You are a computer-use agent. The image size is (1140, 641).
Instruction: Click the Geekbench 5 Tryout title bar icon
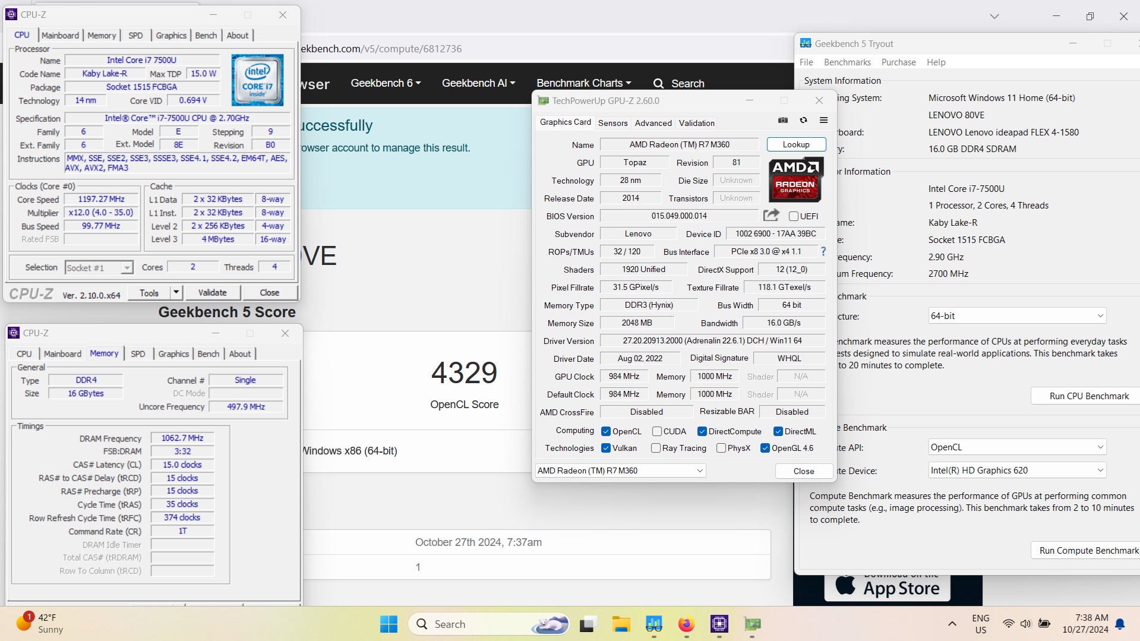tap(806, 43)
